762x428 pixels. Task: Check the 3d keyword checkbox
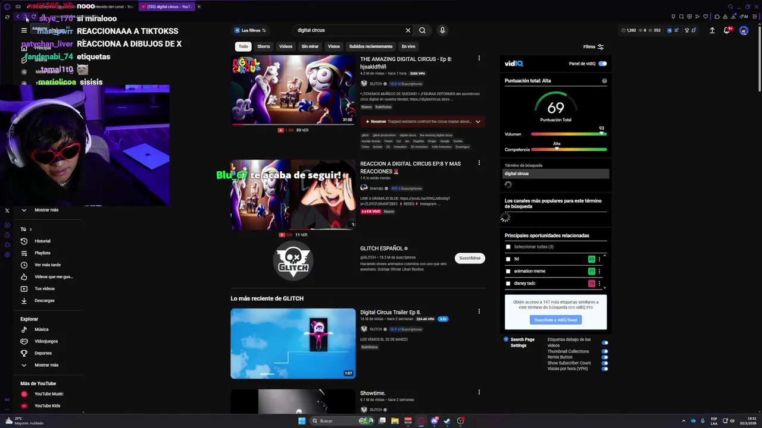click(x=508, y=259)
